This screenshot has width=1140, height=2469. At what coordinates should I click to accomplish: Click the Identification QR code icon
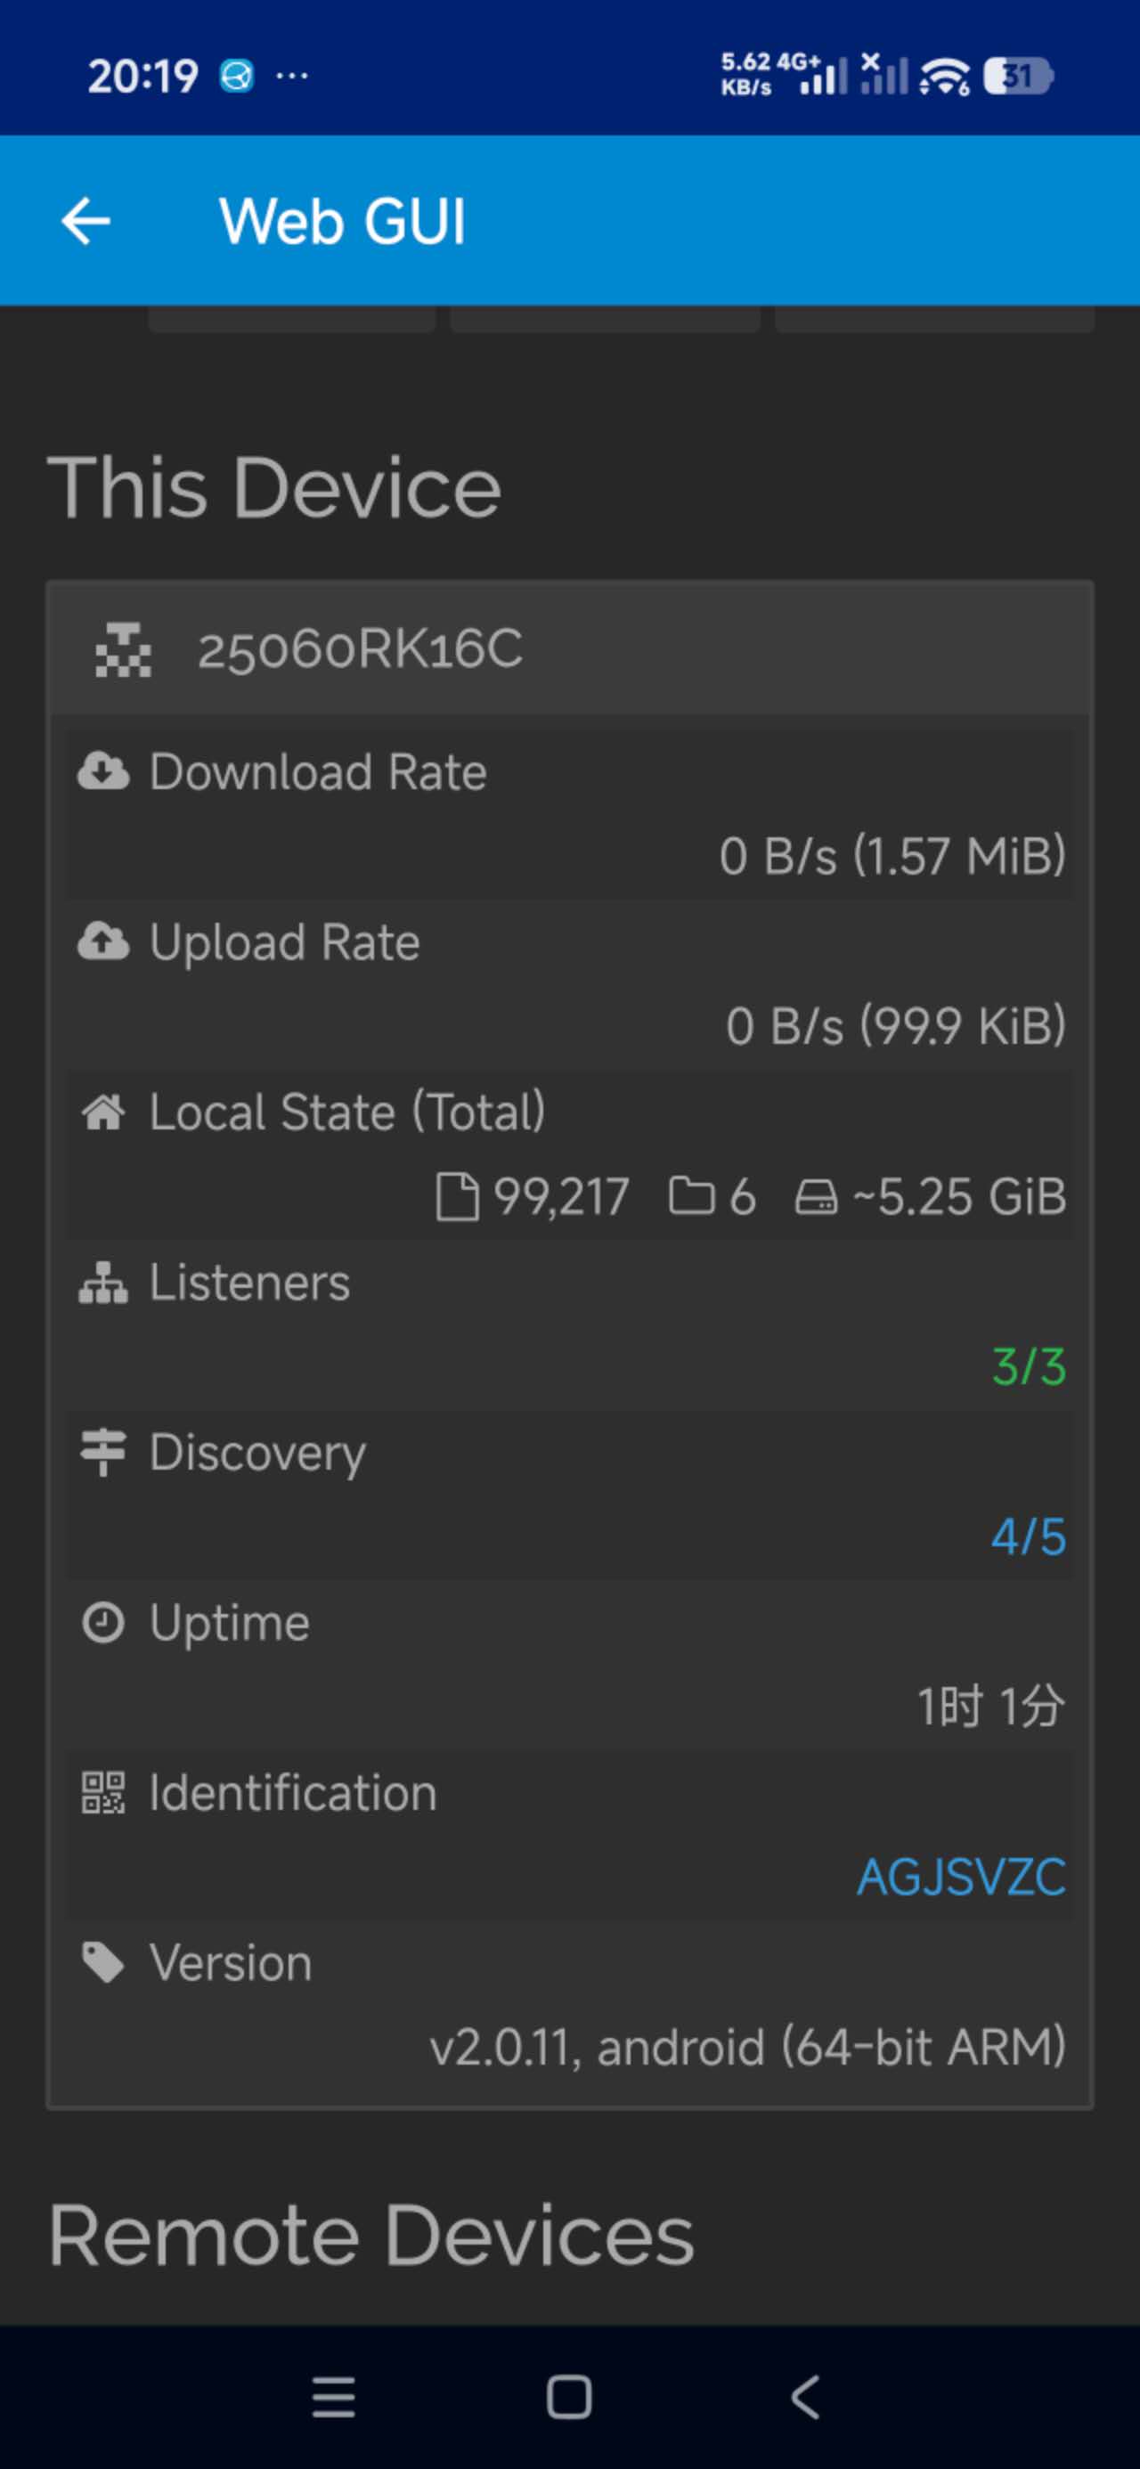[x=103, y=1792]
